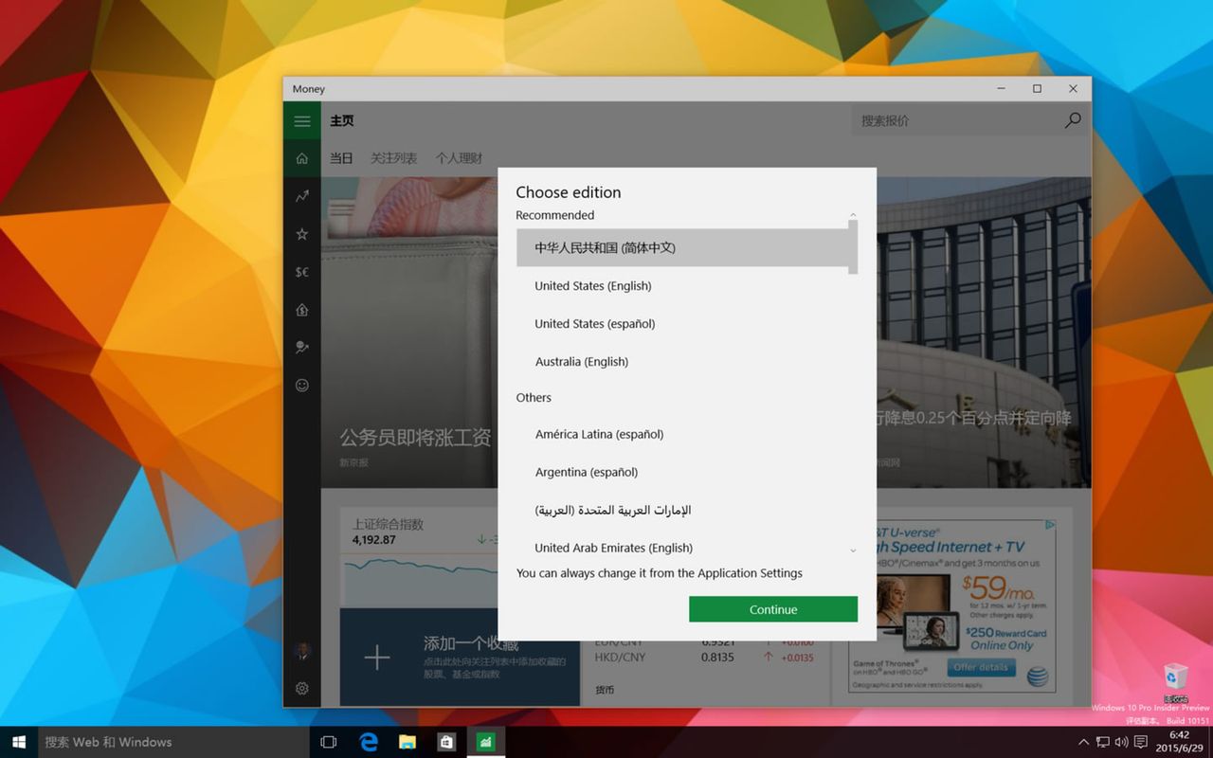Open the Markets trend chart icon

pyautogui.click(x=301, y=196)
